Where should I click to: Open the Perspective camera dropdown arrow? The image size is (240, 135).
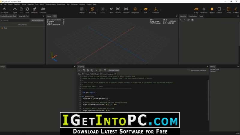click(x=141, y=10)
